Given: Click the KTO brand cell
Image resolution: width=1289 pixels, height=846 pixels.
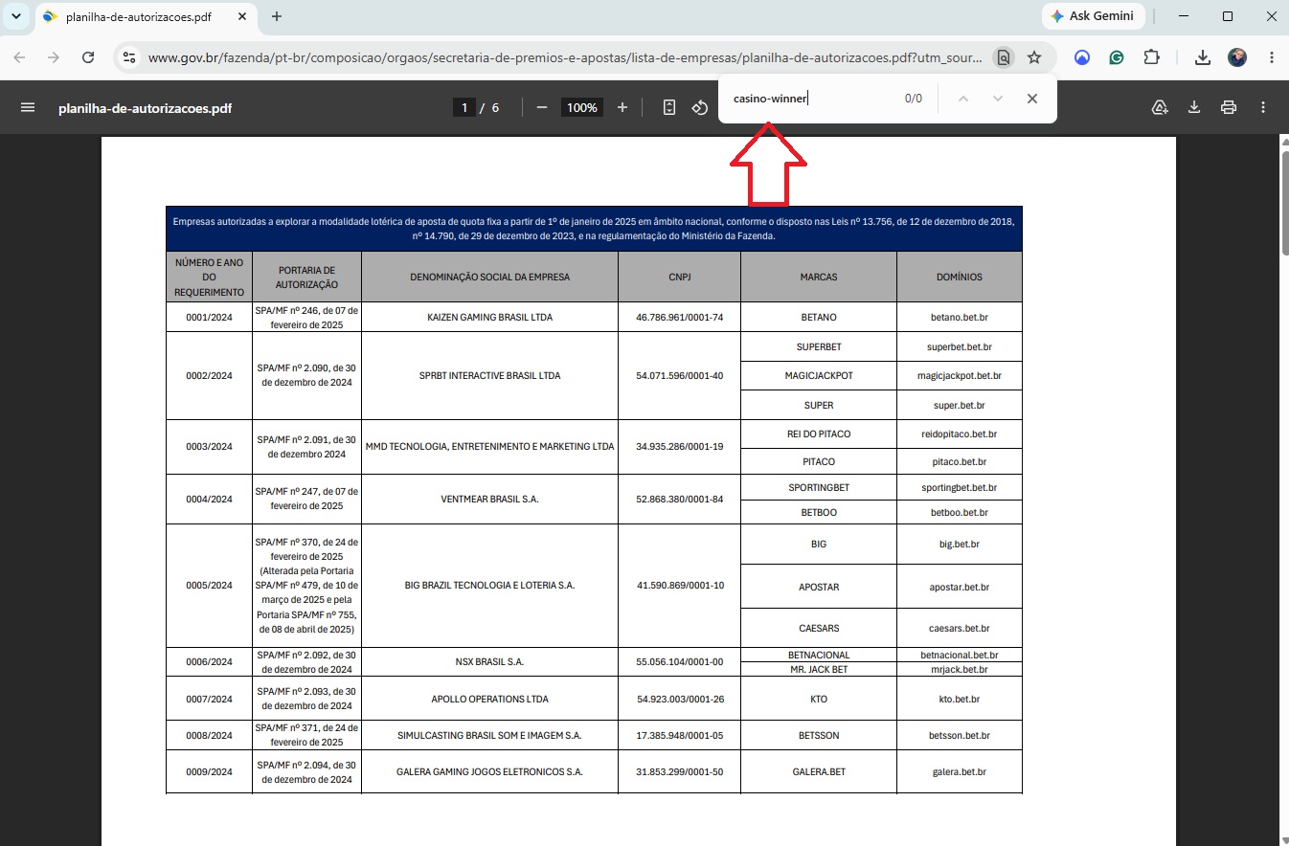Looking at the screenshot, I should [819, 699].
